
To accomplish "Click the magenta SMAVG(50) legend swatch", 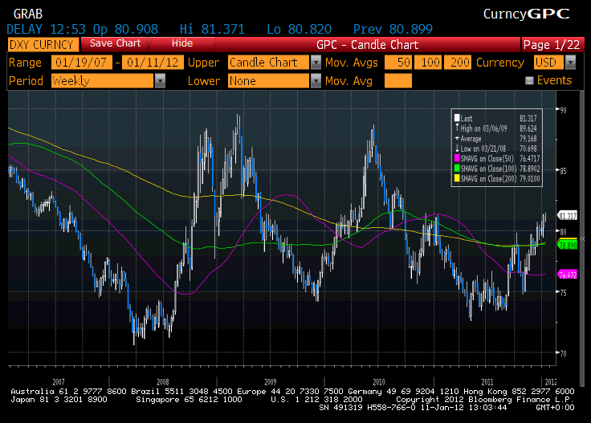I will click(457, 159).
